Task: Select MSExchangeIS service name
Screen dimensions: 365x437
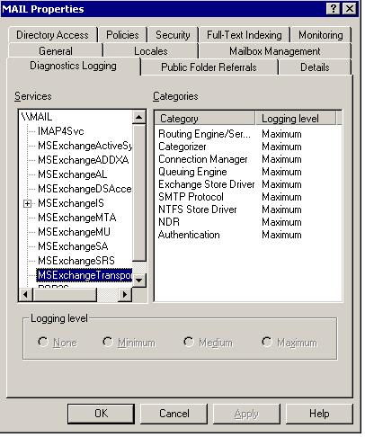Action: click(71, 203)
